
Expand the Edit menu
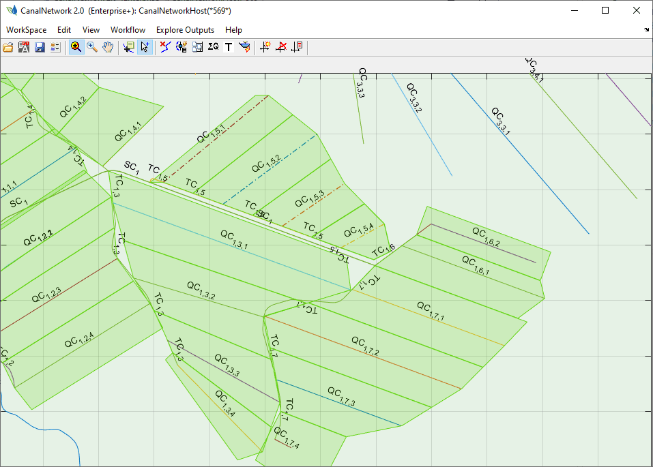[x=64, y=30]
